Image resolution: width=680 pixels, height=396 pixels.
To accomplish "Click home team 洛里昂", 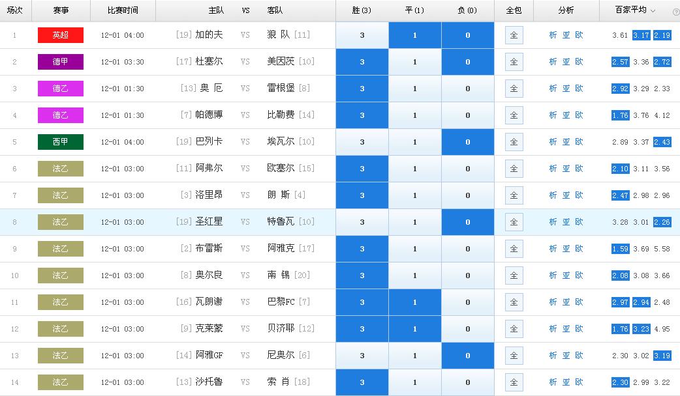I will 209,195.
